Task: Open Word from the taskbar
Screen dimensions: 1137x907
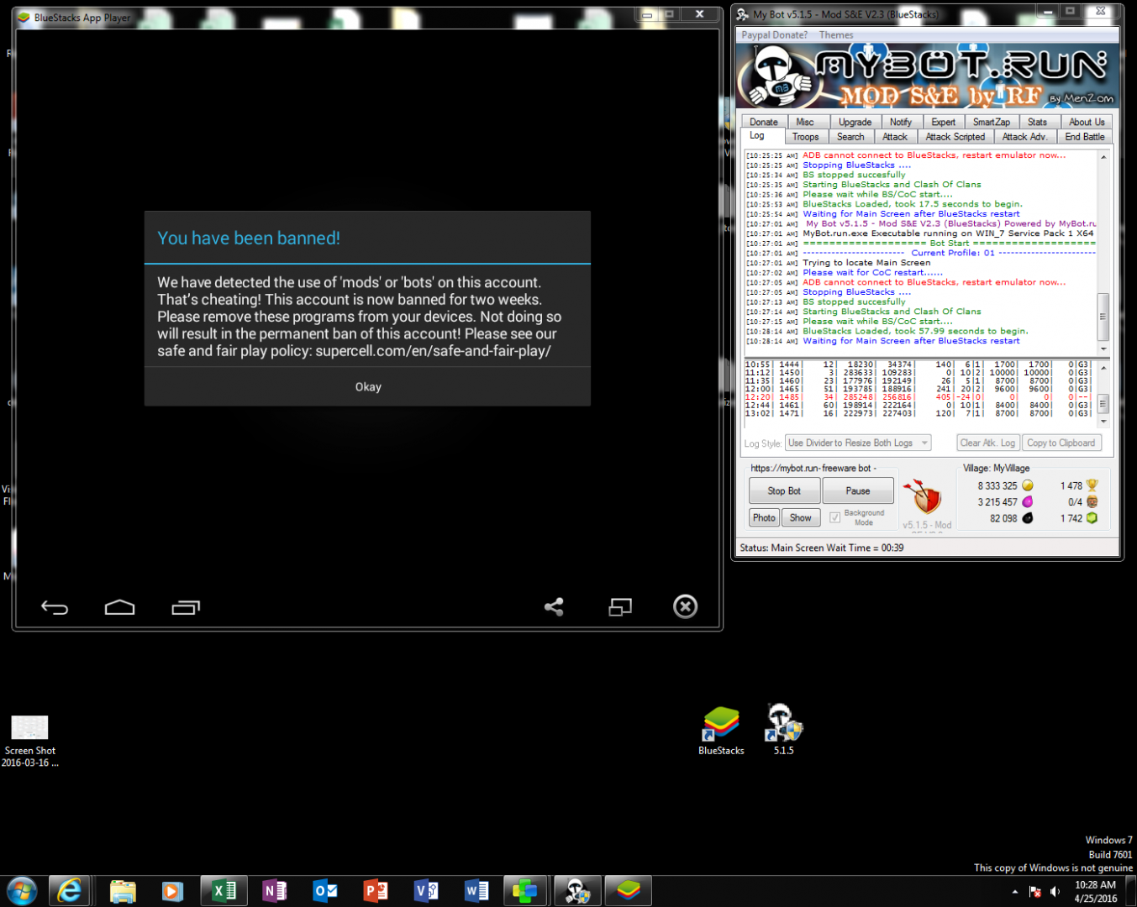Action: click(x=476, y=890)
